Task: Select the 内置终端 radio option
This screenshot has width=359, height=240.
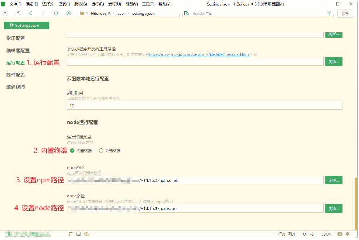Action: pyautogui.click(x=72, y=151)
